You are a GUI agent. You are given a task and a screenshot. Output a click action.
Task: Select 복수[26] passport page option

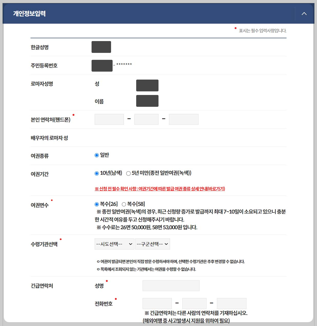pyautogui.click(x=96, y=204)
